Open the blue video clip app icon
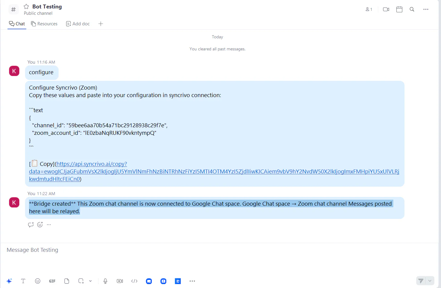The height and width of the screenshot is (288, 441). (163, 281)
